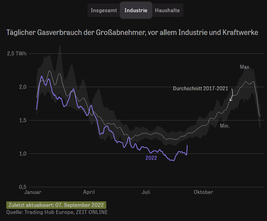Click the Oktober x-axis label

click(203, 192)
